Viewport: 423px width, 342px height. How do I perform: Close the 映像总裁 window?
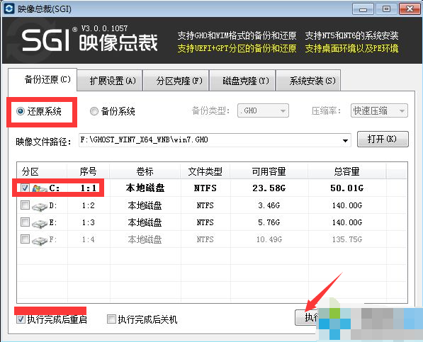410,9
